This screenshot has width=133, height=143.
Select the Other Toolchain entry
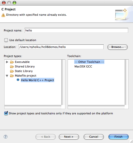pyautogui.click(x=89, y=62)
